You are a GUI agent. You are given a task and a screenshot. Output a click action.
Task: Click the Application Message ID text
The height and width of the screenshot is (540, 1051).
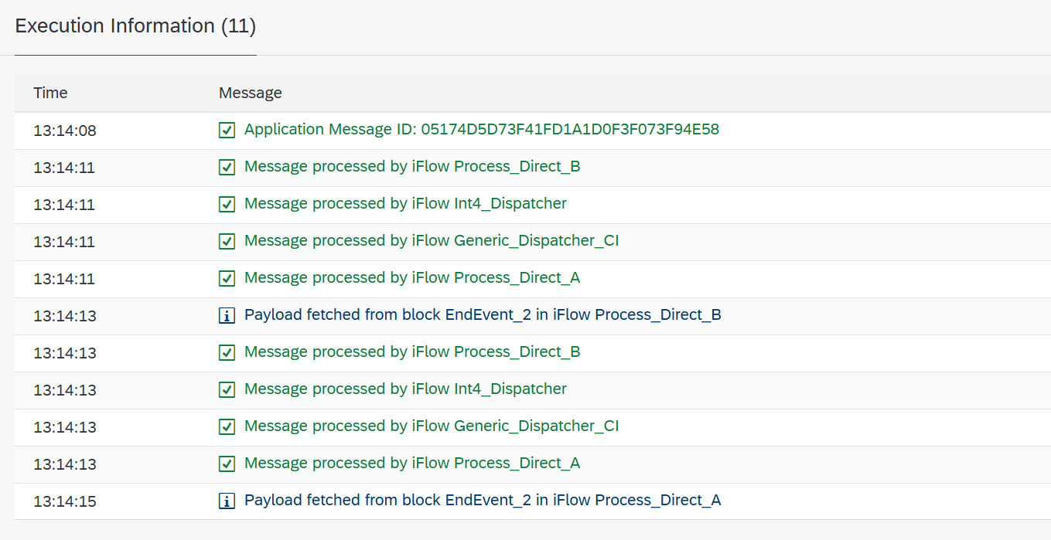click(x=482, y=130)
